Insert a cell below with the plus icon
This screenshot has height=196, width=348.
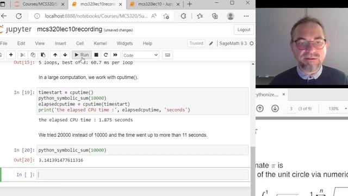(11, 55)
